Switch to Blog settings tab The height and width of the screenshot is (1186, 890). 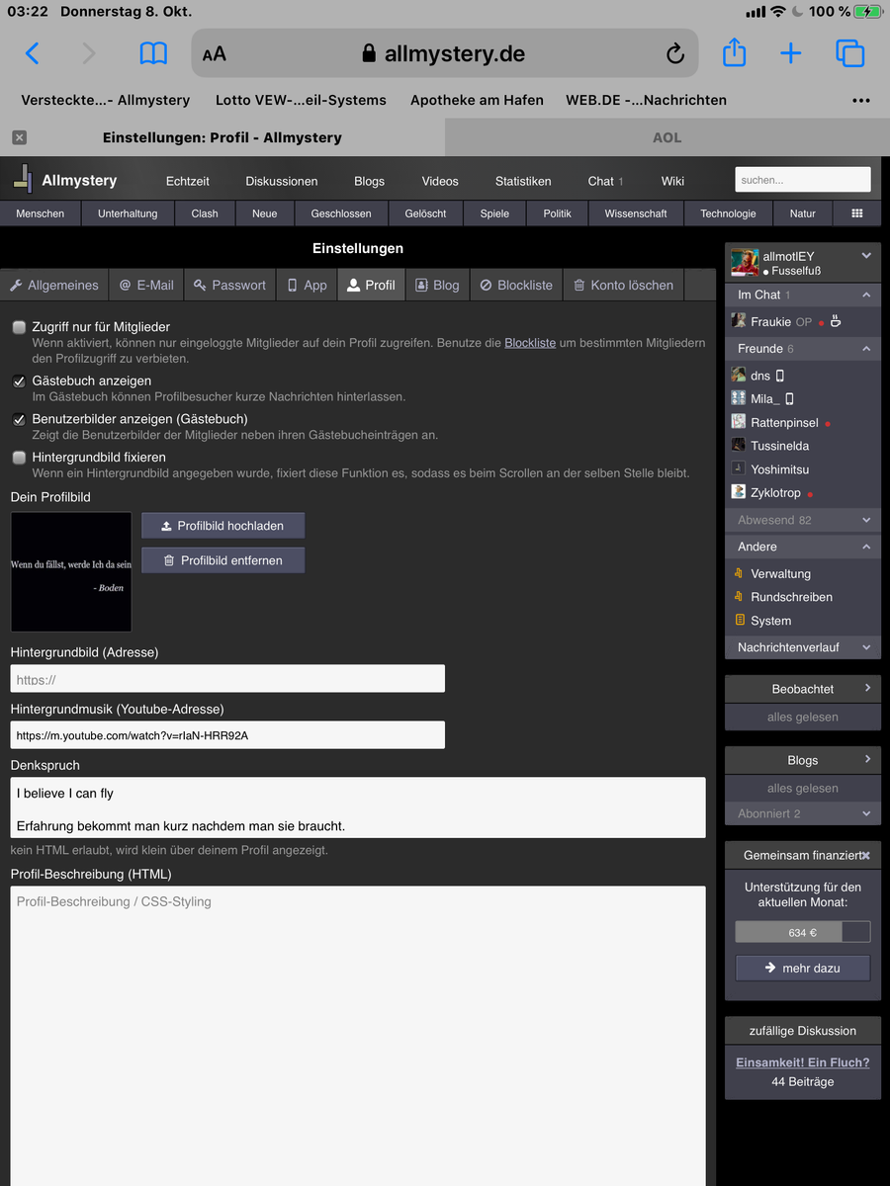click(437, 285)
